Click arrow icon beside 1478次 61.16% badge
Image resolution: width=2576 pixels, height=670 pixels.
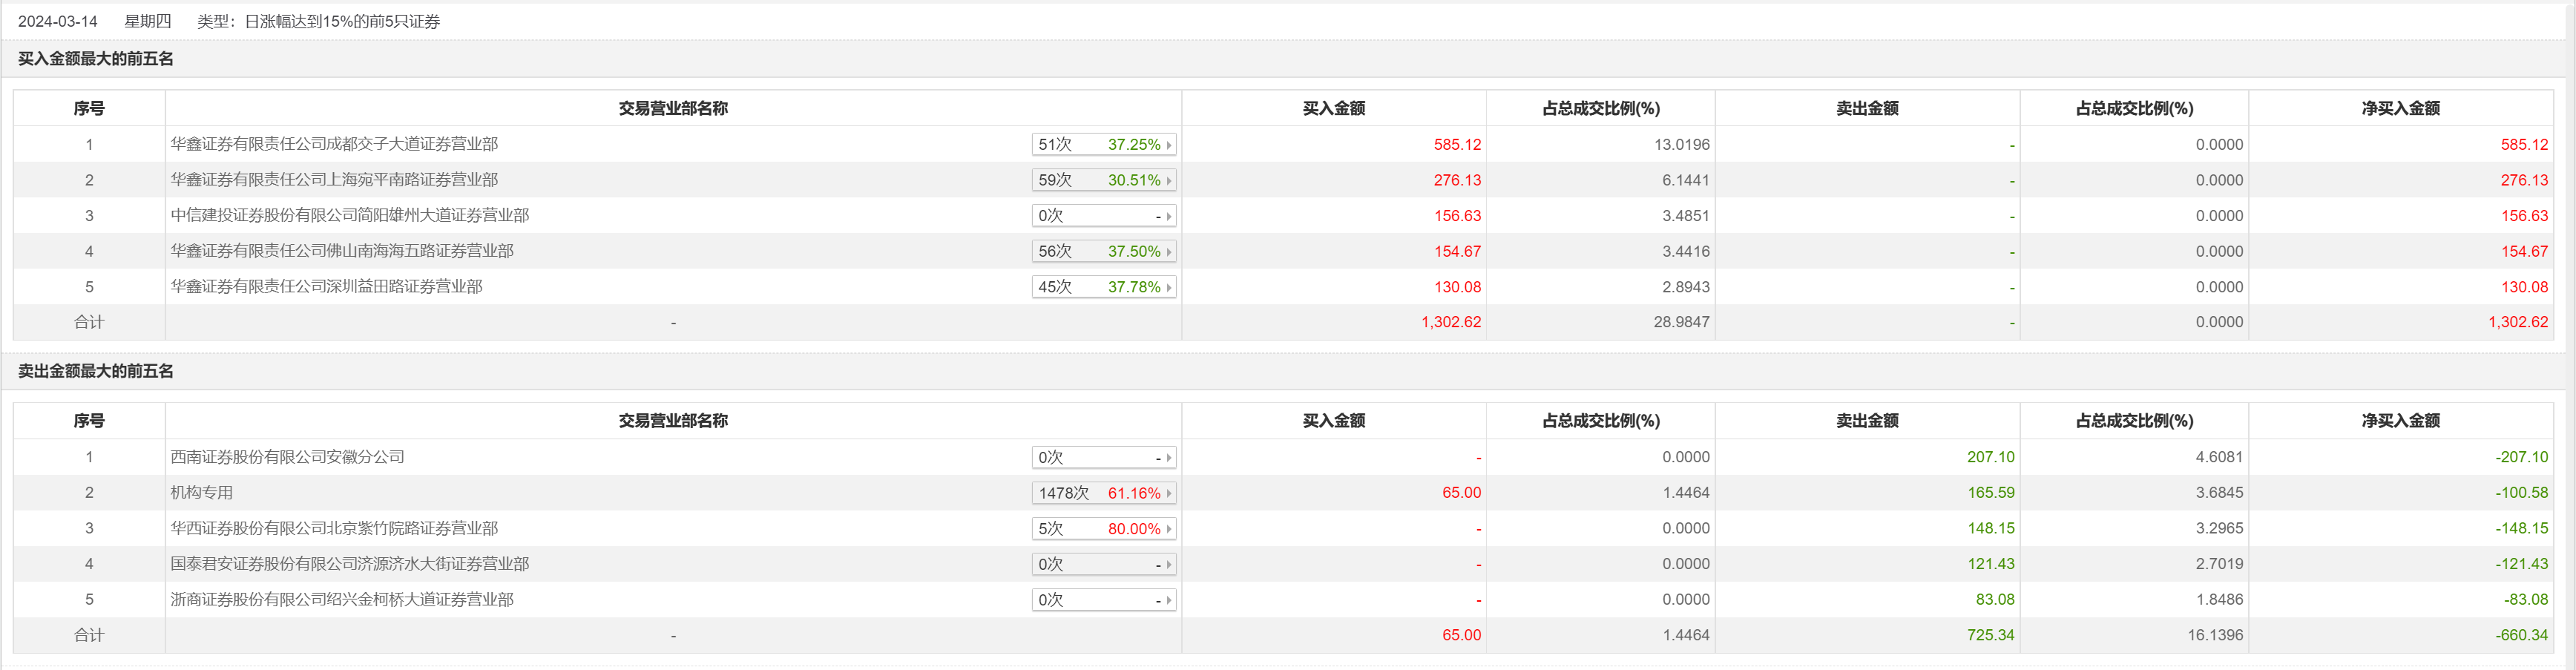point(1168,494)
